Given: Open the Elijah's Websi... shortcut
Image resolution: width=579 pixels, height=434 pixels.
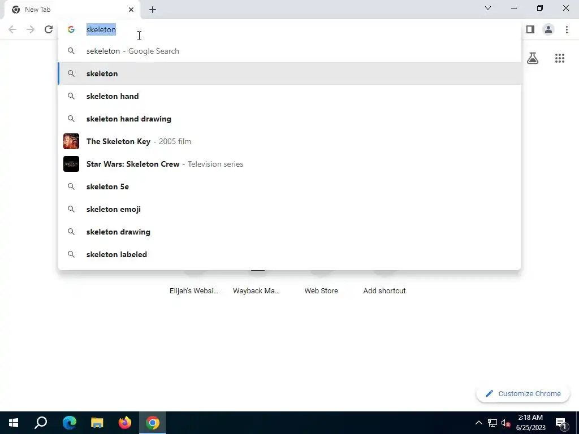Looking at the screenshot, I should point(194,291).
